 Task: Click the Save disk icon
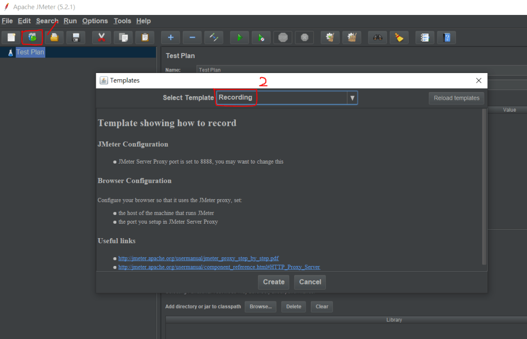coord(76,38)
